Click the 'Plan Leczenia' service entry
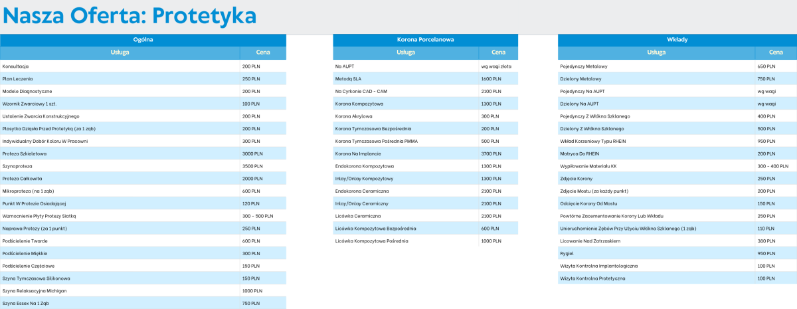The height and width of the screenshot is (309, 797). tap(18, 78)
